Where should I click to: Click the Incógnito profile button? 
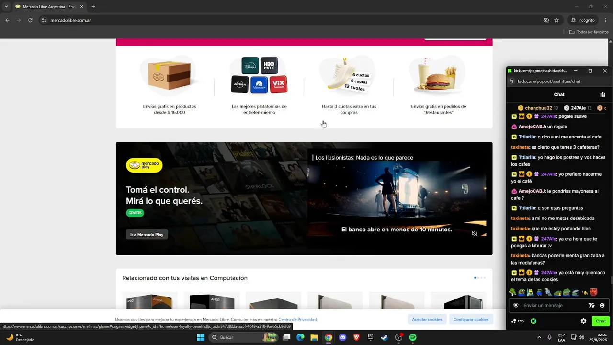click(x=582, y=20)
